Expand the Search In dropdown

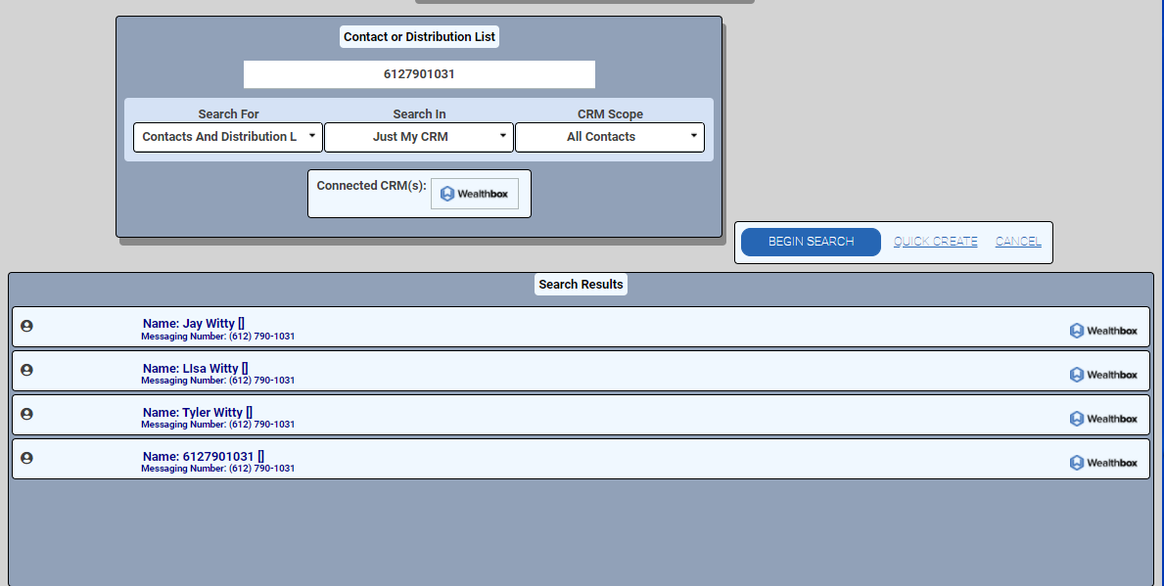[x=419, y=137]
